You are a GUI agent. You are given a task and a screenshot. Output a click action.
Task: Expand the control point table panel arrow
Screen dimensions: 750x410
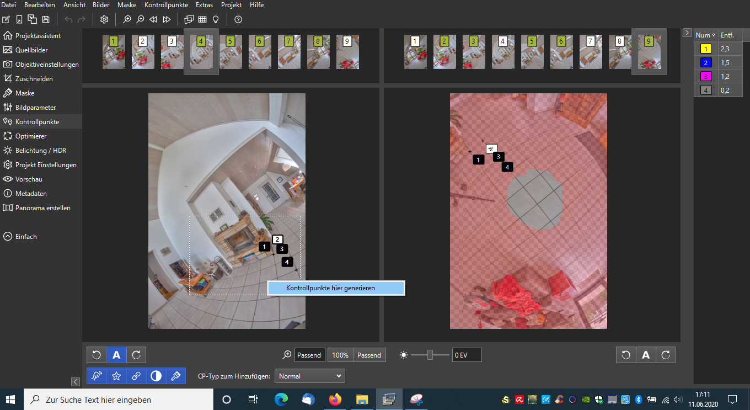tap(687, 33)
